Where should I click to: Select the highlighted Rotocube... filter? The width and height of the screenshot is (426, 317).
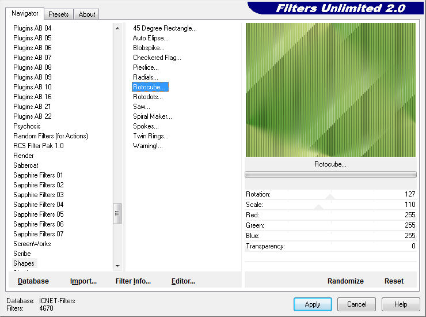[x=150, y=87]
